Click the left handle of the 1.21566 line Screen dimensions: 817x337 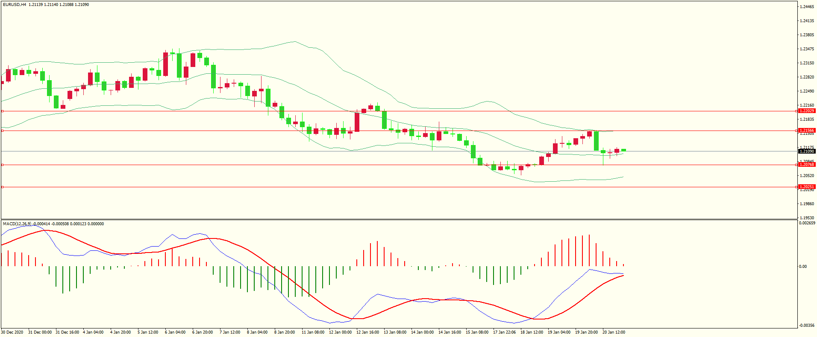click(2, 131)
